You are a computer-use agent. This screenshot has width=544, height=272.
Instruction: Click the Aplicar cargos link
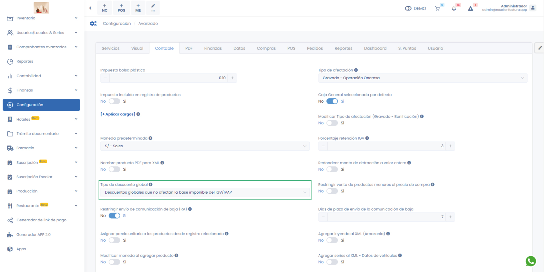pos(118,114)
